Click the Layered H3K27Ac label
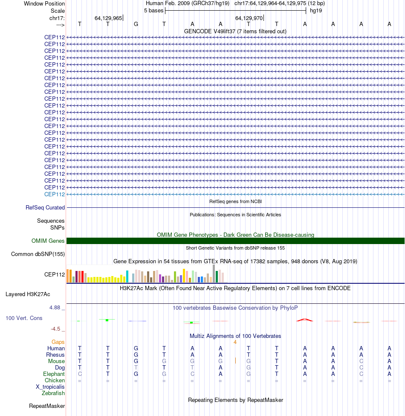 [28, 294]
